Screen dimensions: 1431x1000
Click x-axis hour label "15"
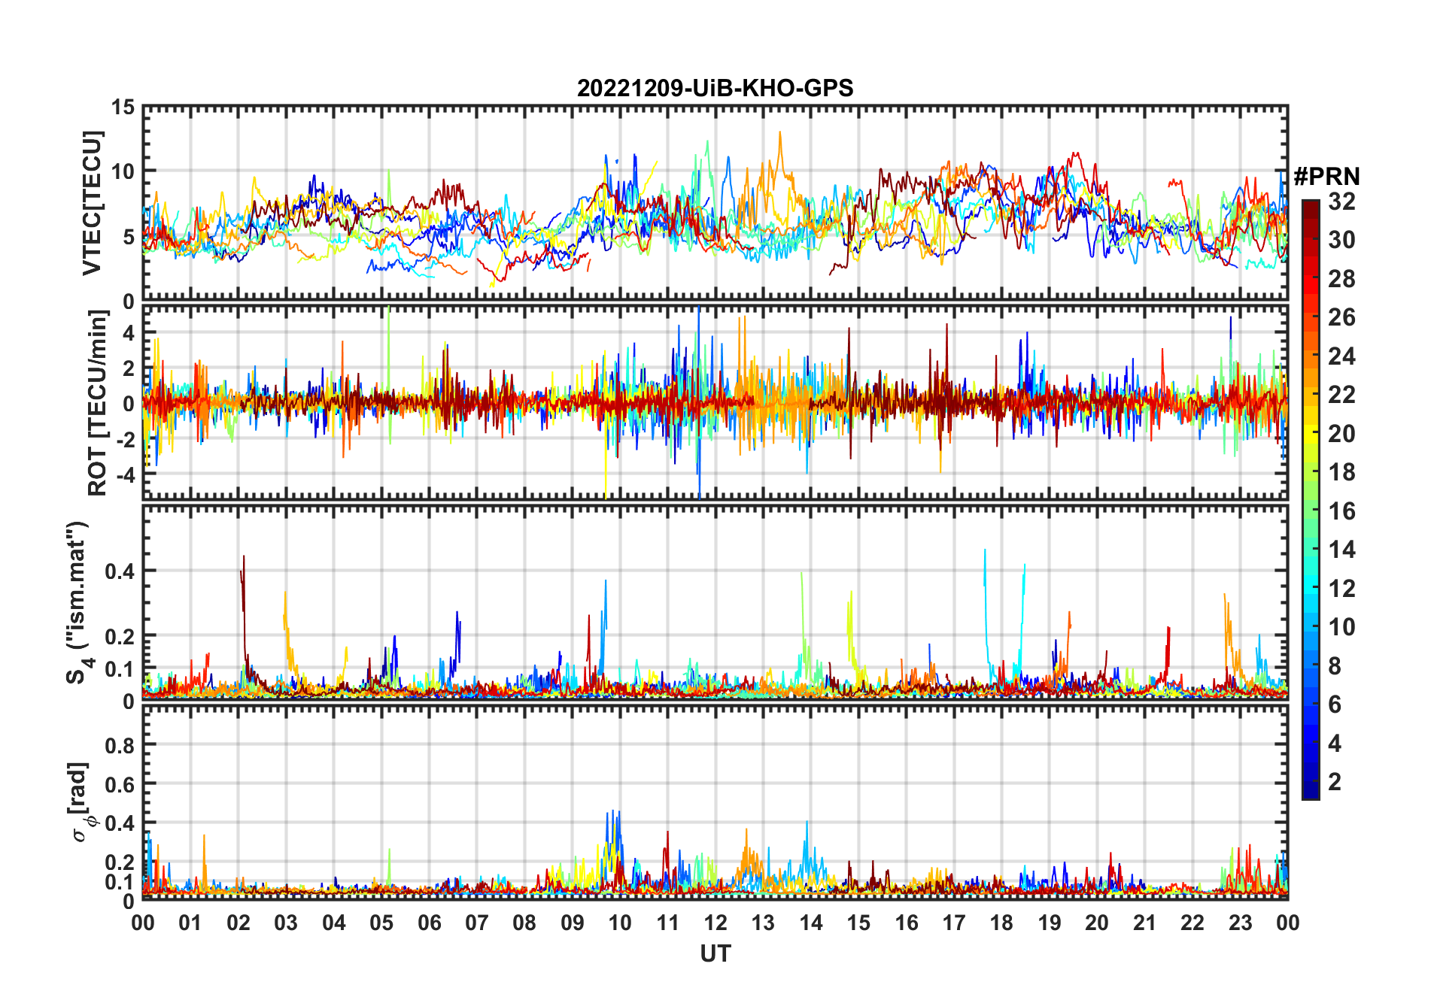(x=858, y=923)
